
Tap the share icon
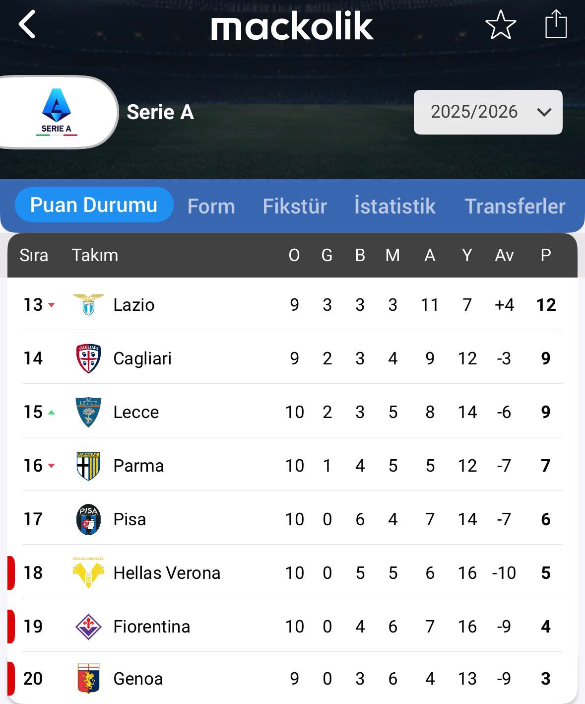556,25
